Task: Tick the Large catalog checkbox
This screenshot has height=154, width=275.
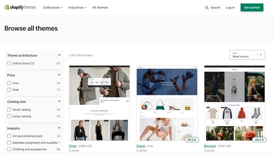Action: point(9,116)
